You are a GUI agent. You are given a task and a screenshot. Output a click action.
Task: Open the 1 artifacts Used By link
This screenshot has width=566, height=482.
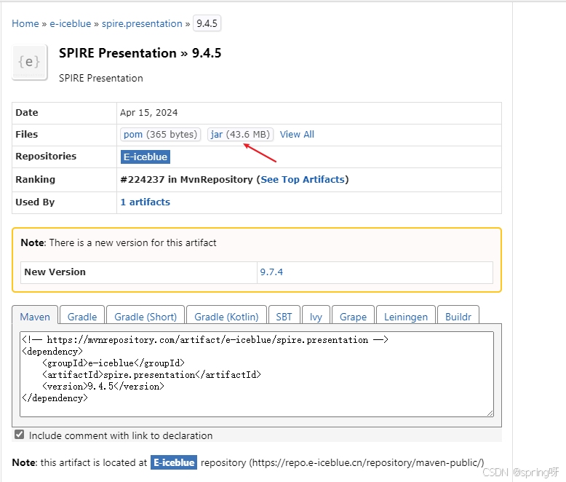coord(145,202)
